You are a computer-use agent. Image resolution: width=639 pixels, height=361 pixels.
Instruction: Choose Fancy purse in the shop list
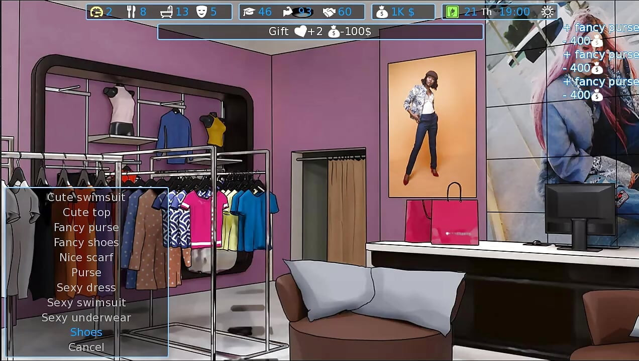click(86, 227)
